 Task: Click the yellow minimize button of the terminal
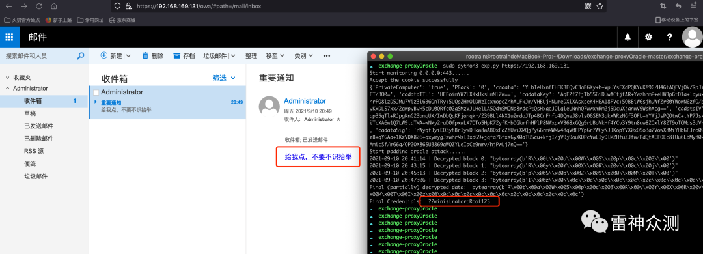381,57
